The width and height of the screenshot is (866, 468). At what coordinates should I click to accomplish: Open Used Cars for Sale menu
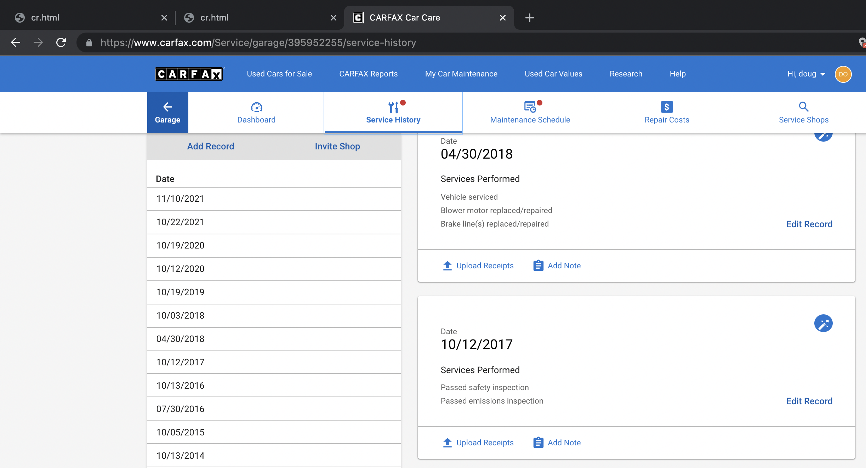click(x=279, y=74)
